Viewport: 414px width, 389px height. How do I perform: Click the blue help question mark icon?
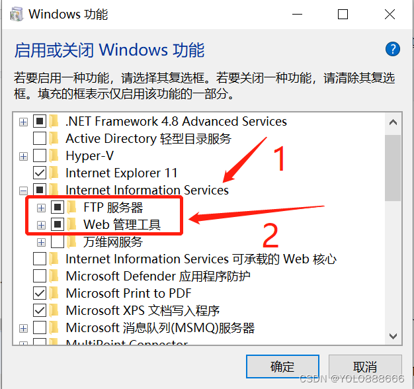(x=392, y=49)
